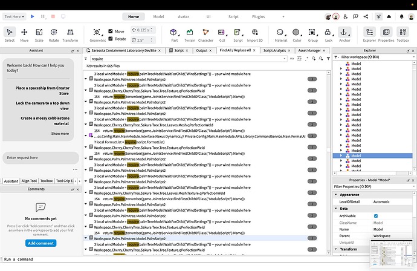
Task: Open the Character tool
Action: pos(205,35)
